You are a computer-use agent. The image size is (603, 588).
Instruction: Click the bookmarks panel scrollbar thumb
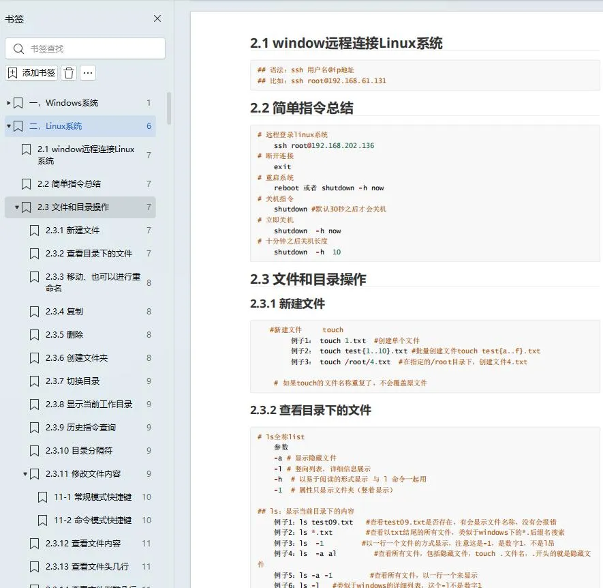[x=169, y=108]
